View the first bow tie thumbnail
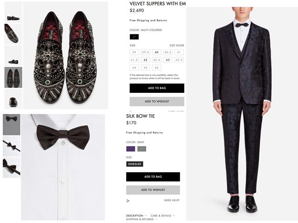 click(12, 125)
